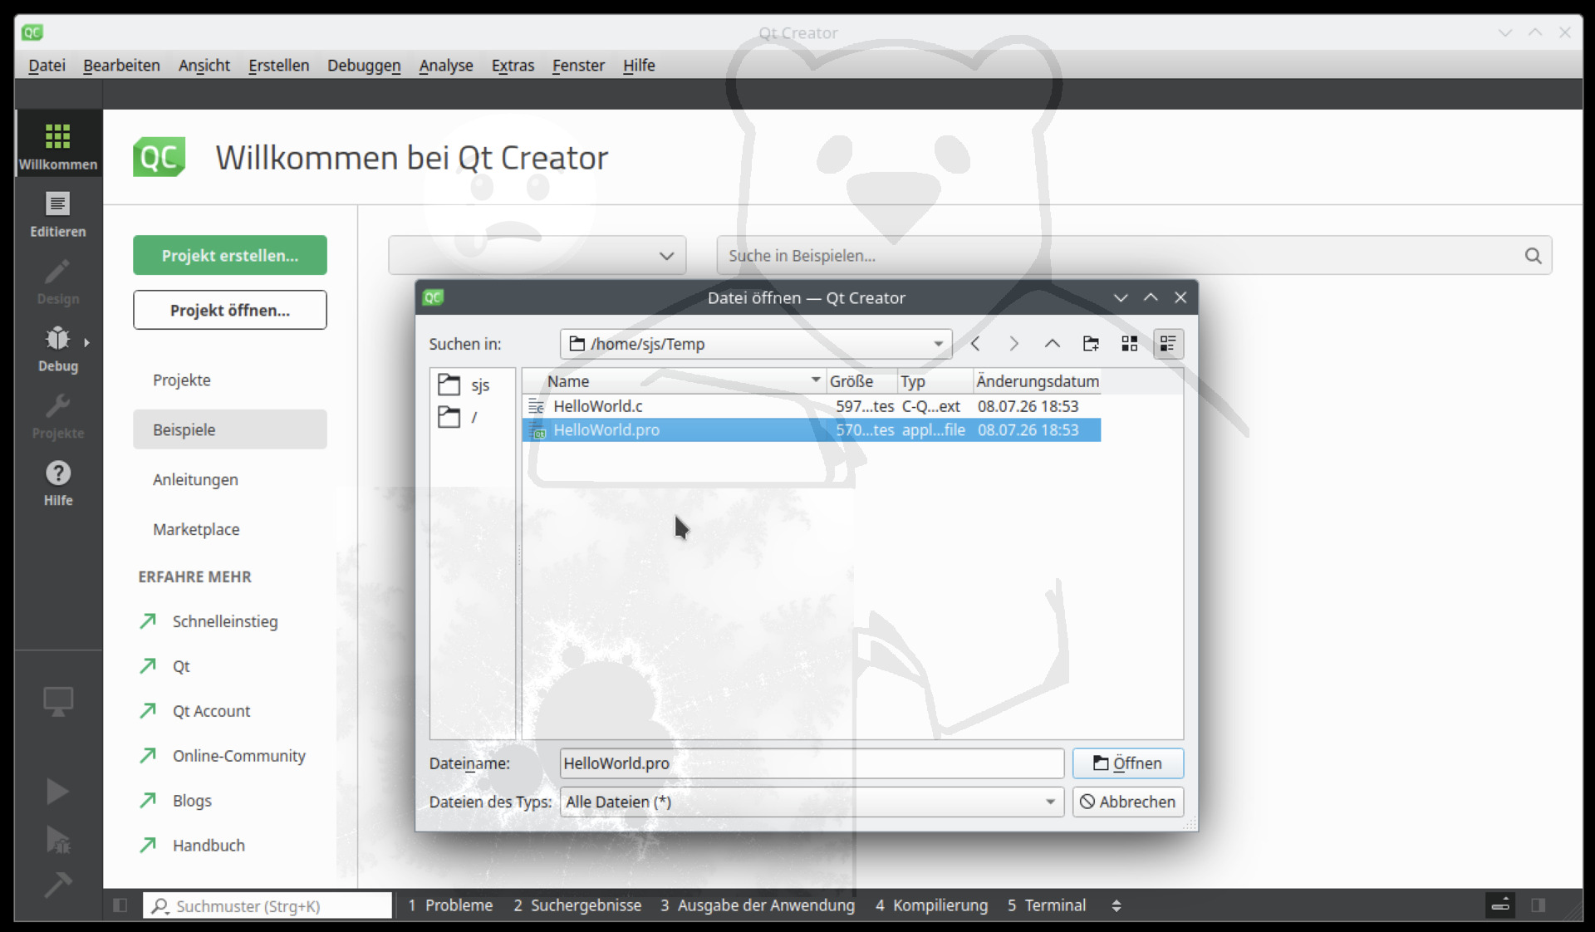Navigate back in file dialog history
This screenshot has height=932, width=1595.
coord(975,344)
